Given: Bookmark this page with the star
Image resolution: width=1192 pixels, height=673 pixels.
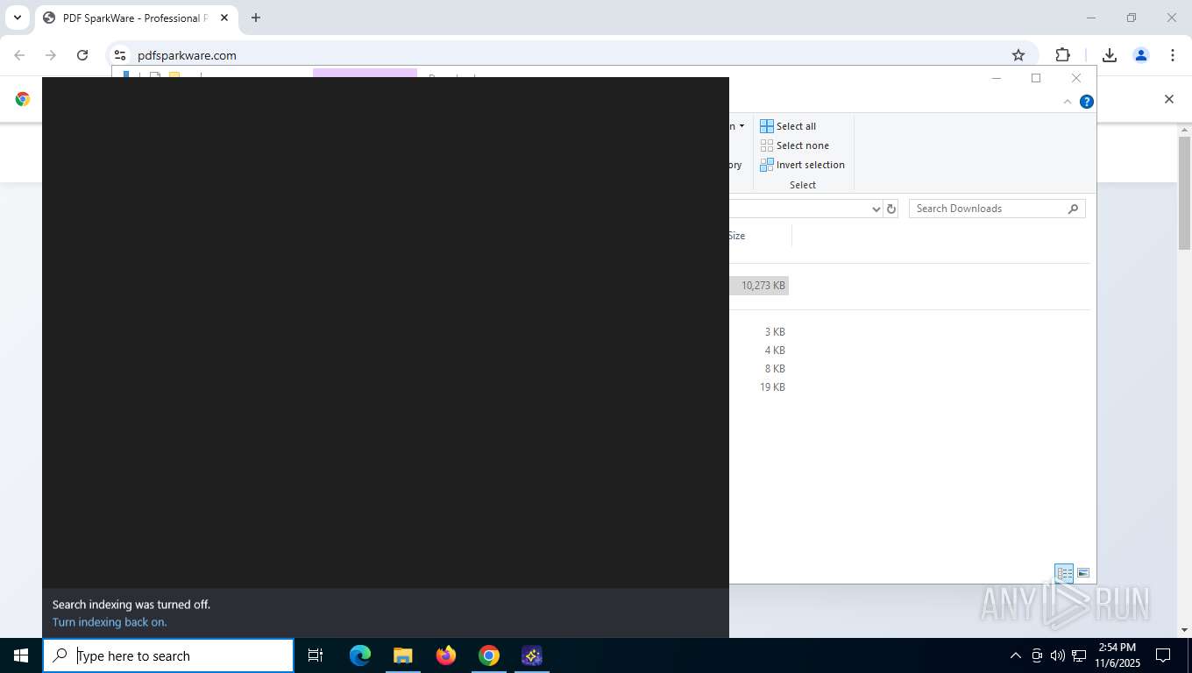Looking at the screenshot, I should pos(1018,55).
